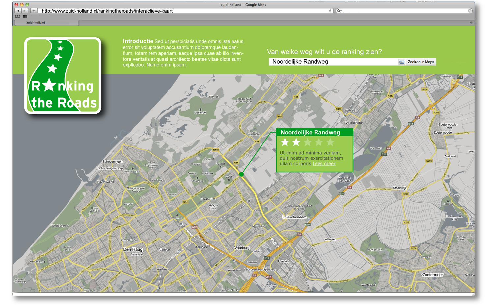Click the Ranking the Roads logo
Image resolution: width=494 pixels, height=307 pixels.
[63, 75]
